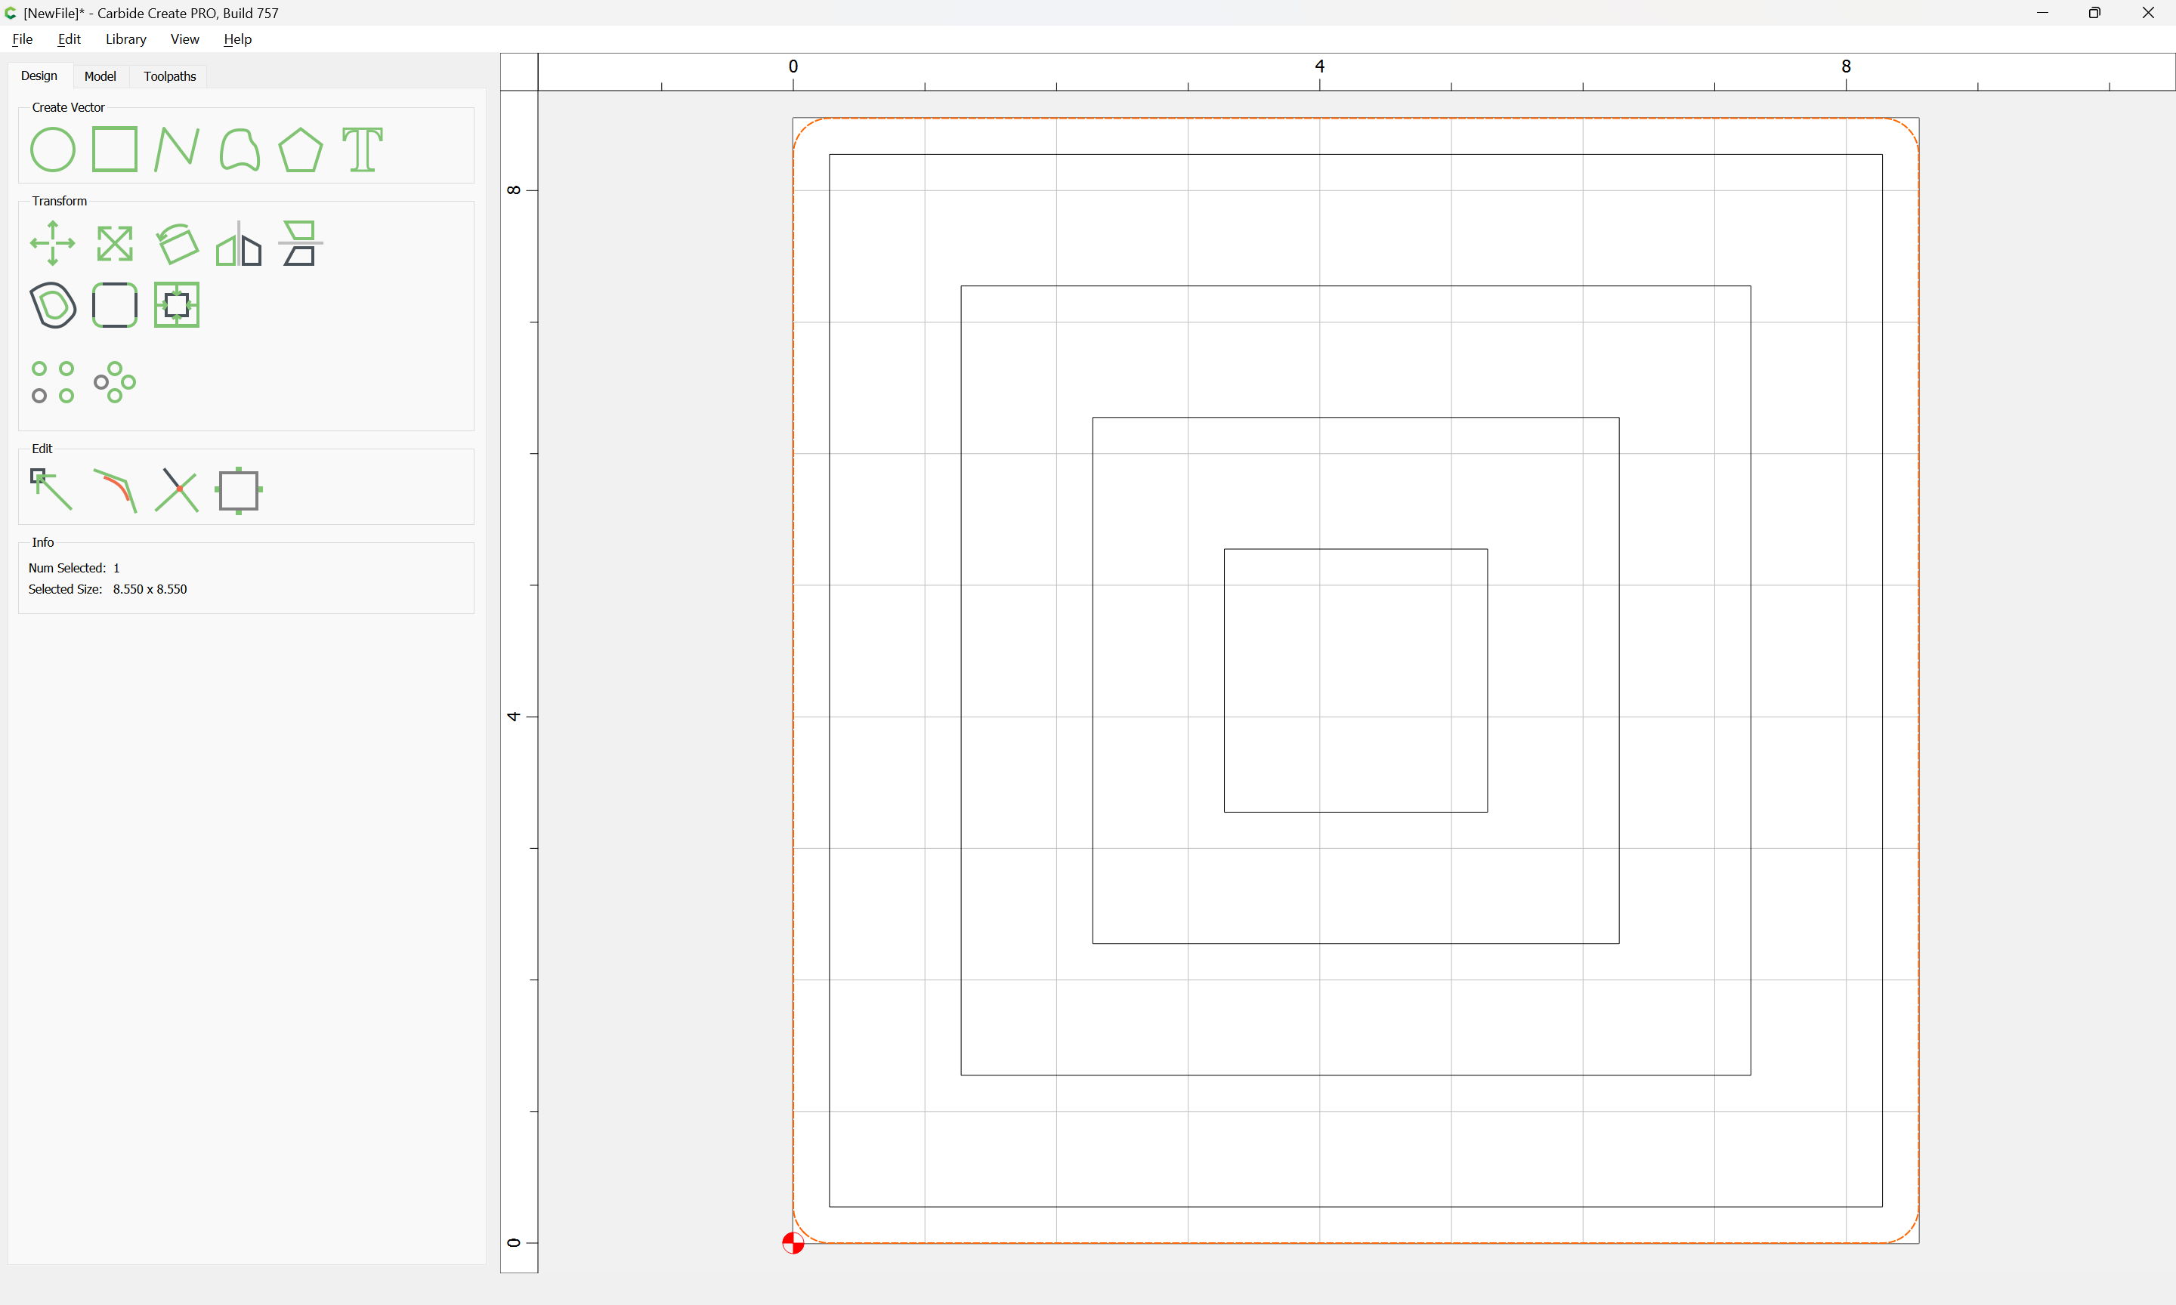This screenshot has height=1305, width=2176.
Task: Open the File menu
Action: 22,39
